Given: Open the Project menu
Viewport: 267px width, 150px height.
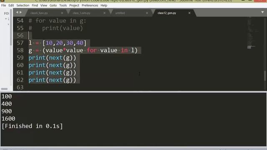Looking at the screenshot, I should click(74, 5).
